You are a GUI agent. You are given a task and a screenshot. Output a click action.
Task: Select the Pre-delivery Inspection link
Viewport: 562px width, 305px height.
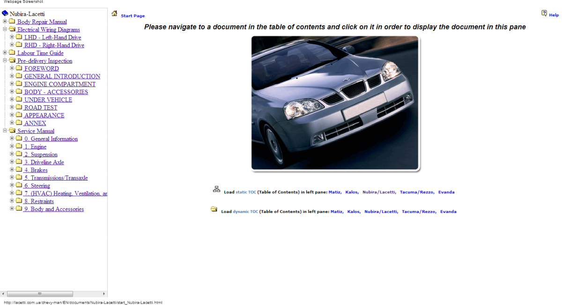point(44,61)
